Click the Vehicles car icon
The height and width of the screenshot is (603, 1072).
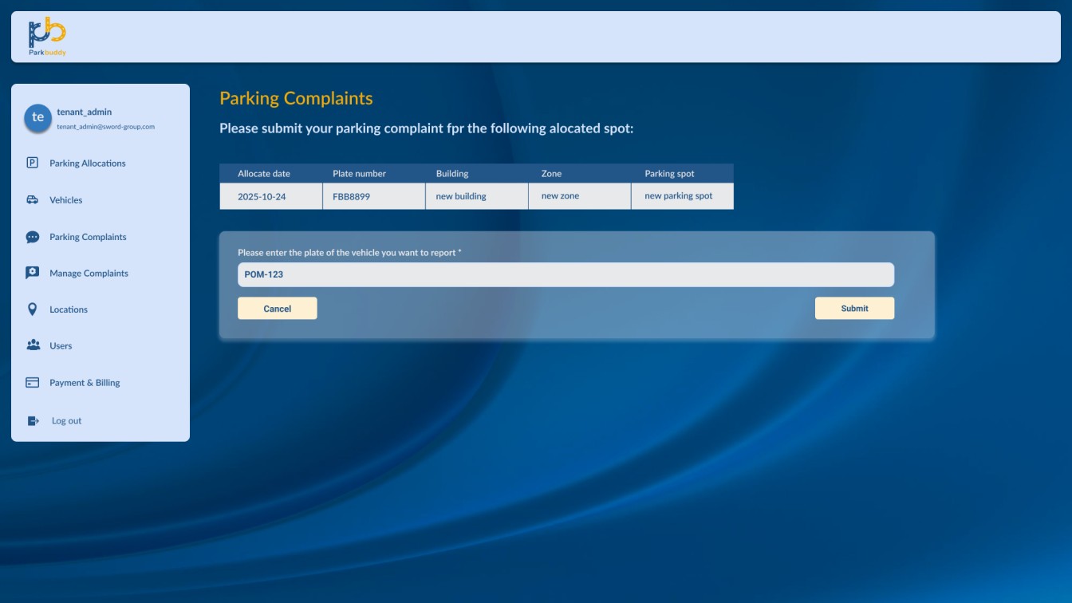pyautogui.click(x=32, y=199)
